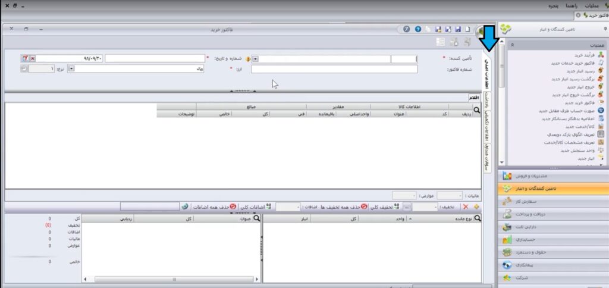Screen dimensions: 609x288
Task: Click حذف همه اضافات button
Action: 214,206
